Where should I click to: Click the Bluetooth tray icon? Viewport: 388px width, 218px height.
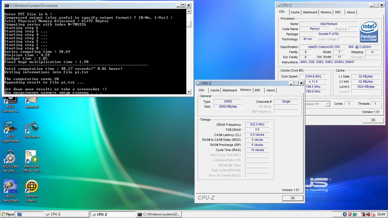(x=345, y=214)
